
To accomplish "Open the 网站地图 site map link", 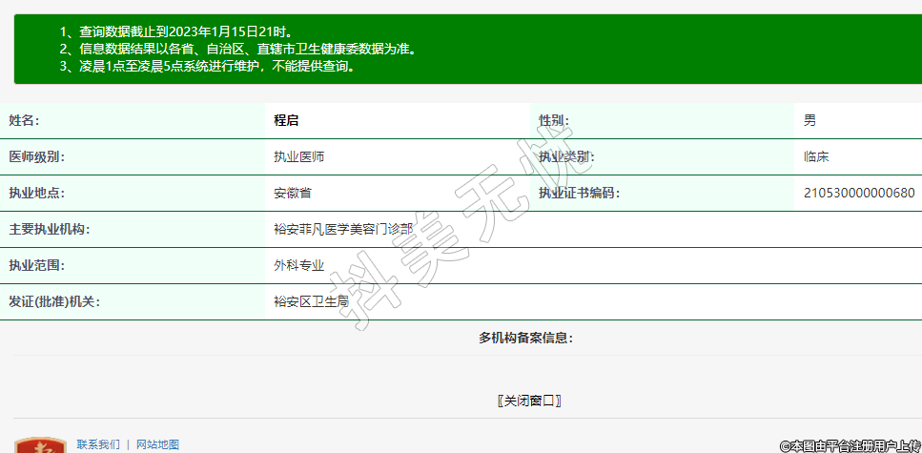I will point(157,444).
